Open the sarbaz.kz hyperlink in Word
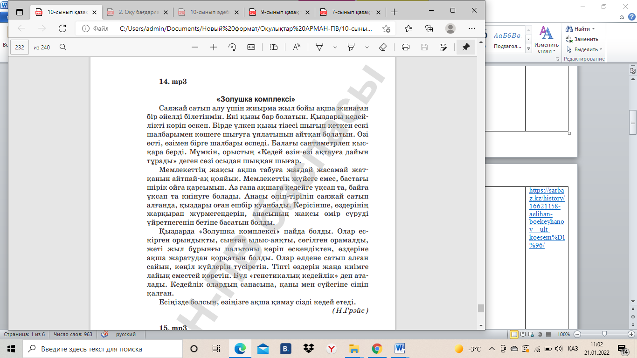Screen dimensions: 637x358 click(547, 218)
